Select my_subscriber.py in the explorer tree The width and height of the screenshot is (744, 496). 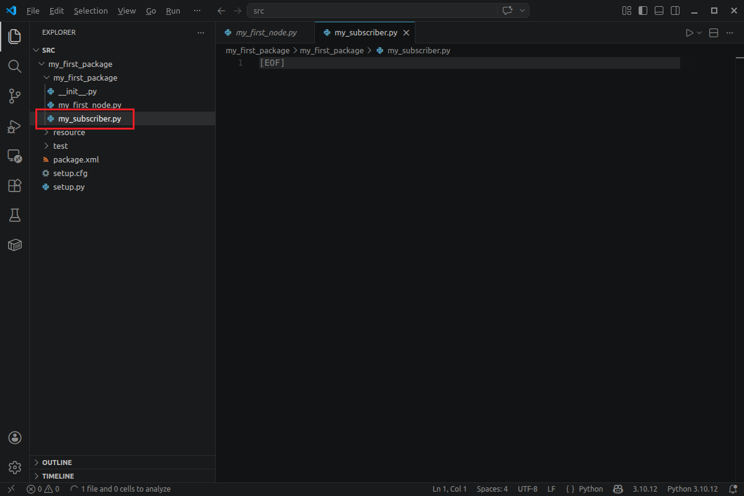(x=123, y=118)
